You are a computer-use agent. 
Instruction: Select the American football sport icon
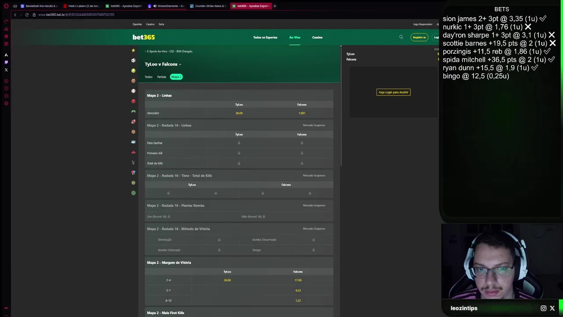(x=133, y=122)
